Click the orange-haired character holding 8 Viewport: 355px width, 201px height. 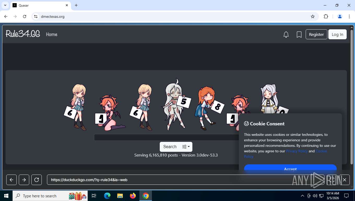click(x=209, y=109)
